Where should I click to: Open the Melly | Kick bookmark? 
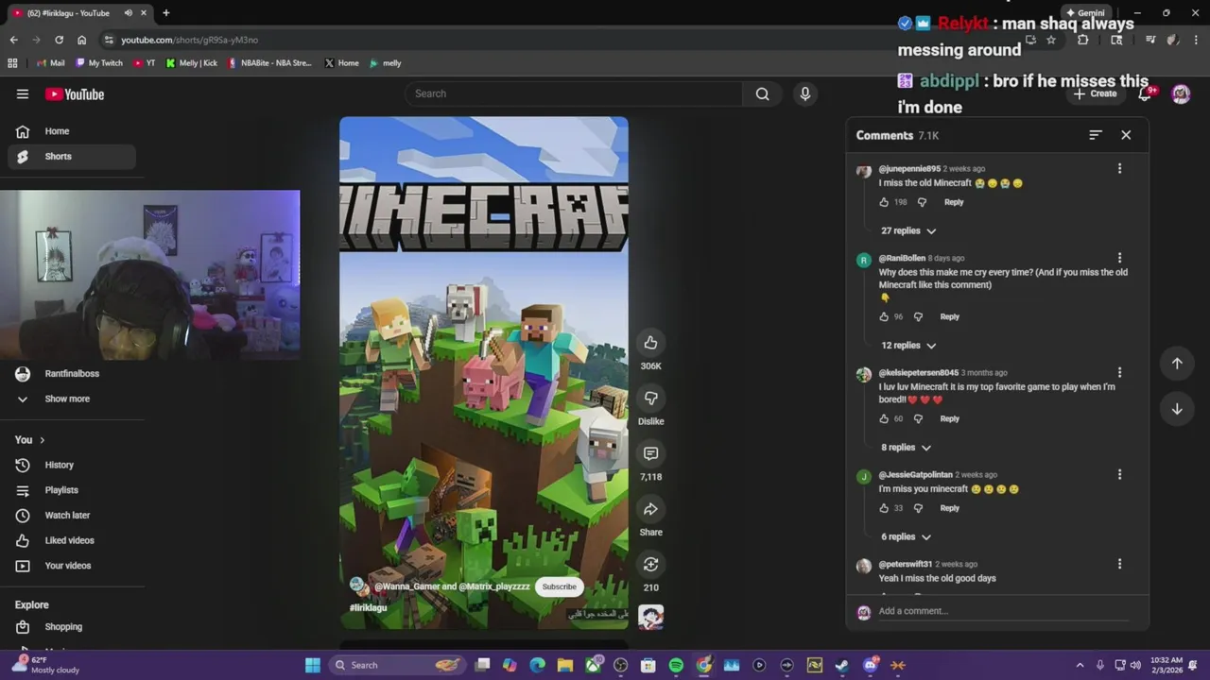pyautogui.click(x=192, y=63)
